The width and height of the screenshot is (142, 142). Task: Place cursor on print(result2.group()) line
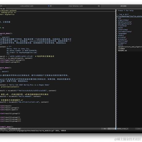(x=10, y=114)
